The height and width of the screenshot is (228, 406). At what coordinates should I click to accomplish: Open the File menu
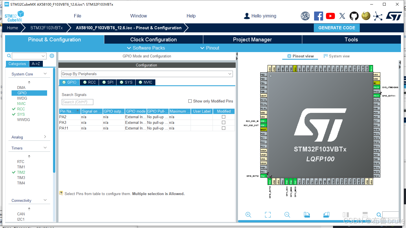[78, 16]
